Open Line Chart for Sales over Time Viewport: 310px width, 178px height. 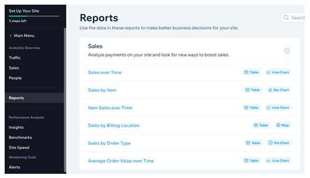click(278, 72)
